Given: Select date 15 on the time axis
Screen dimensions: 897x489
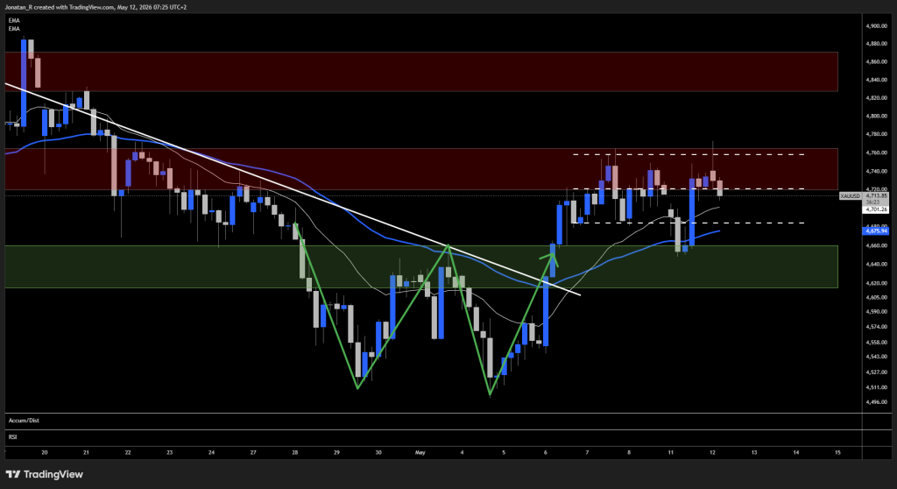Looking at the screenshot, I should (838, 452).
